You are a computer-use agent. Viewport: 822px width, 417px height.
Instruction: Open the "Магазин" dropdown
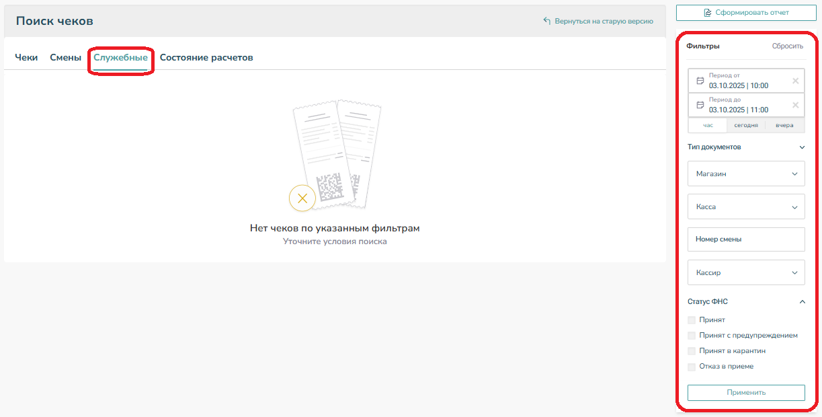coord(746,174)
